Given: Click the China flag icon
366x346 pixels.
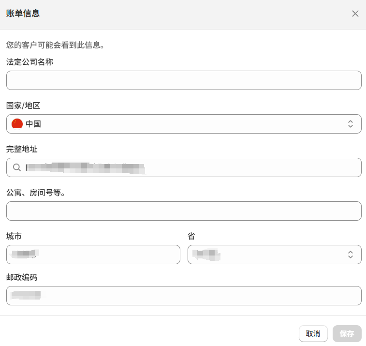Looking at the screenshot, I should point(17,124).
